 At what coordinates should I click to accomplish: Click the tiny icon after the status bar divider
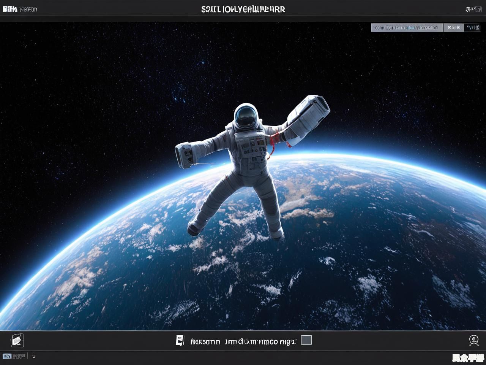coord(33,357)
